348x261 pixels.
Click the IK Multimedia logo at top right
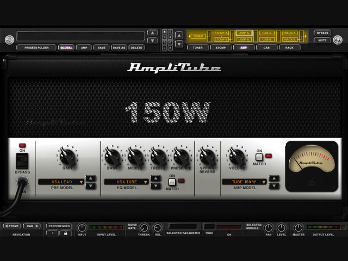click(x=338, y=40)
